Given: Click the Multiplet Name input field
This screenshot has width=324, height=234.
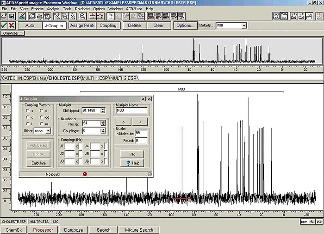Looking at the screenshot, I should tap(131, 111).
